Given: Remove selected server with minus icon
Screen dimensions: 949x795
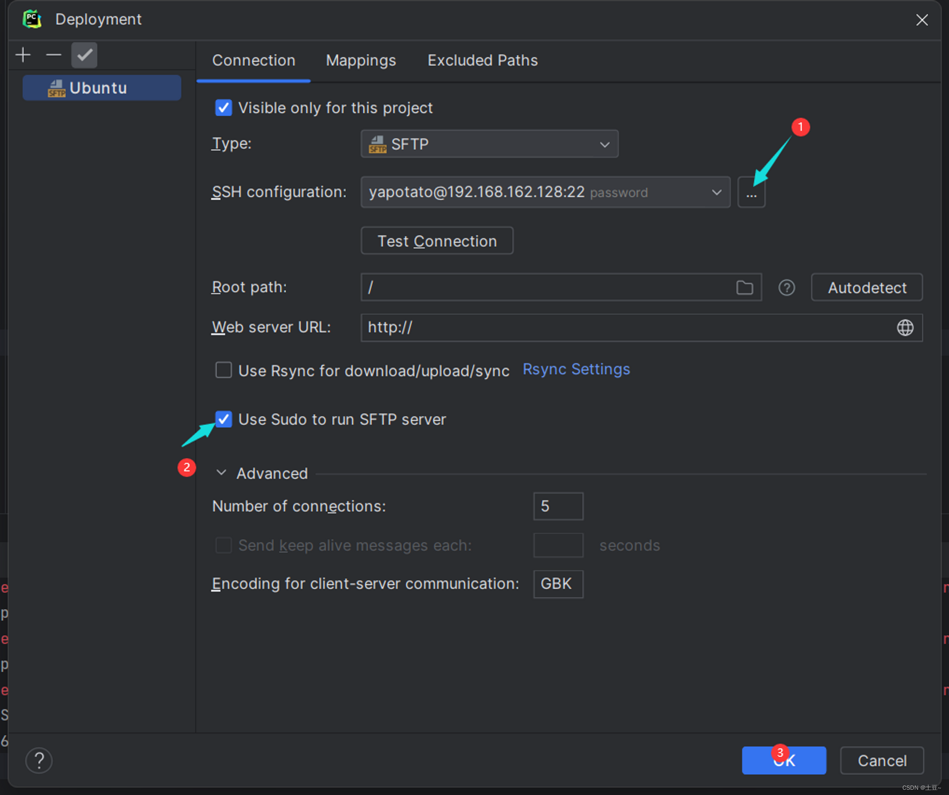Looking at the screenshot, I should point(54,55).
